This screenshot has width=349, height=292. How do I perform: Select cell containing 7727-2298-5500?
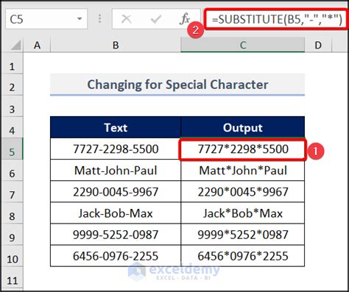[x=116, y=149]
